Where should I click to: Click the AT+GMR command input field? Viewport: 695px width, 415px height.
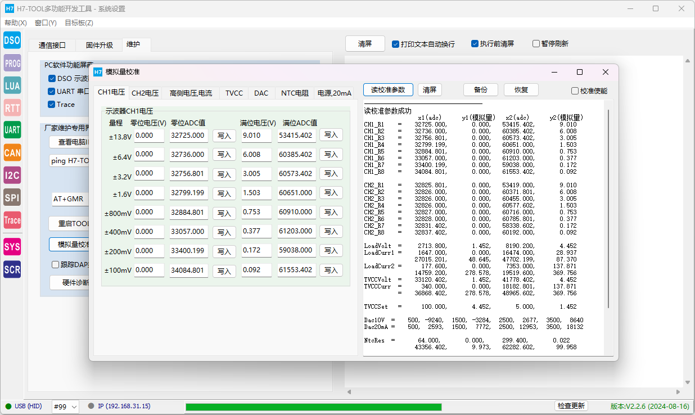(70, 199)
